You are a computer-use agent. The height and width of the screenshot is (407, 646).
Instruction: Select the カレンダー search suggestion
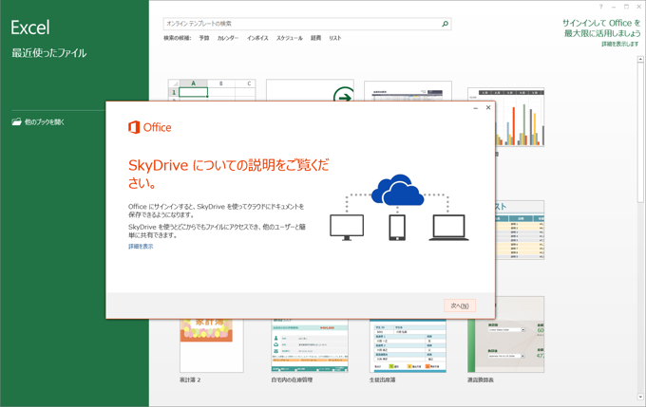(228, 38)
